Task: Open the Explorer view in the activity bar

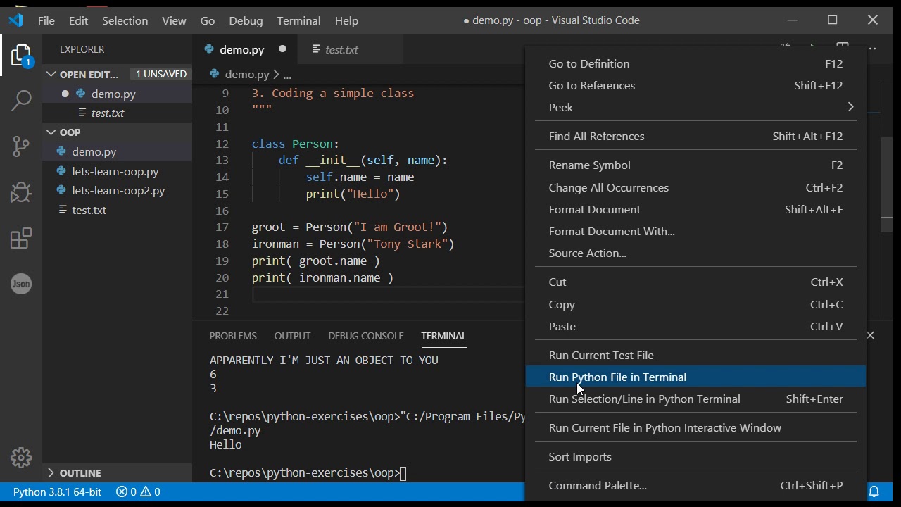Action: [x=21, y=56]
